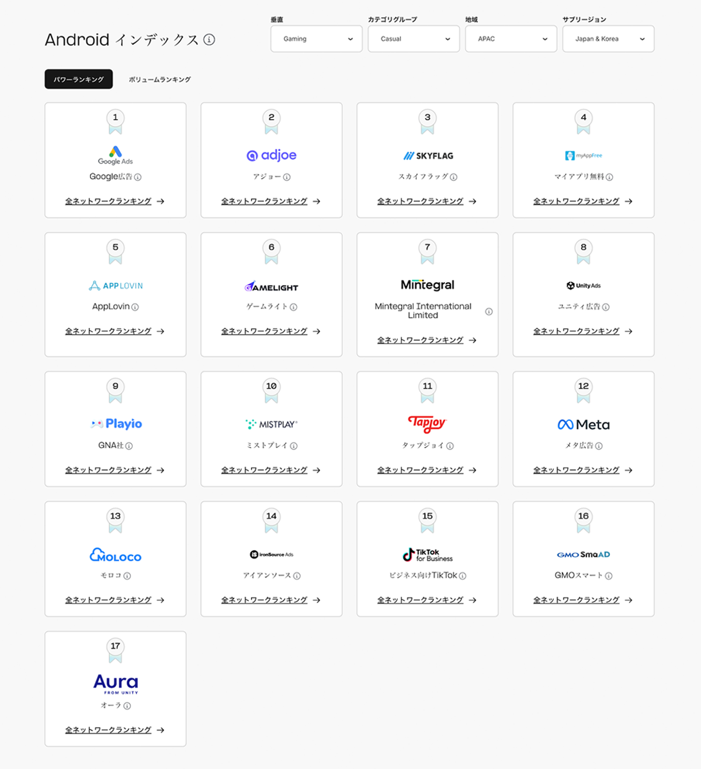Open 全ネットワークランキング link under タップジョイ
This screenshot has width=701, height=769.
pyautogui.click(x=426, y=471)
